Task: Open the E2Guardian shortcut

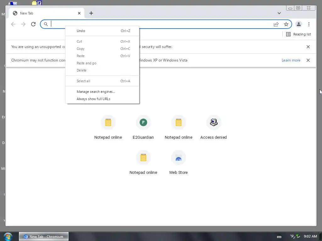Action: 143,127
